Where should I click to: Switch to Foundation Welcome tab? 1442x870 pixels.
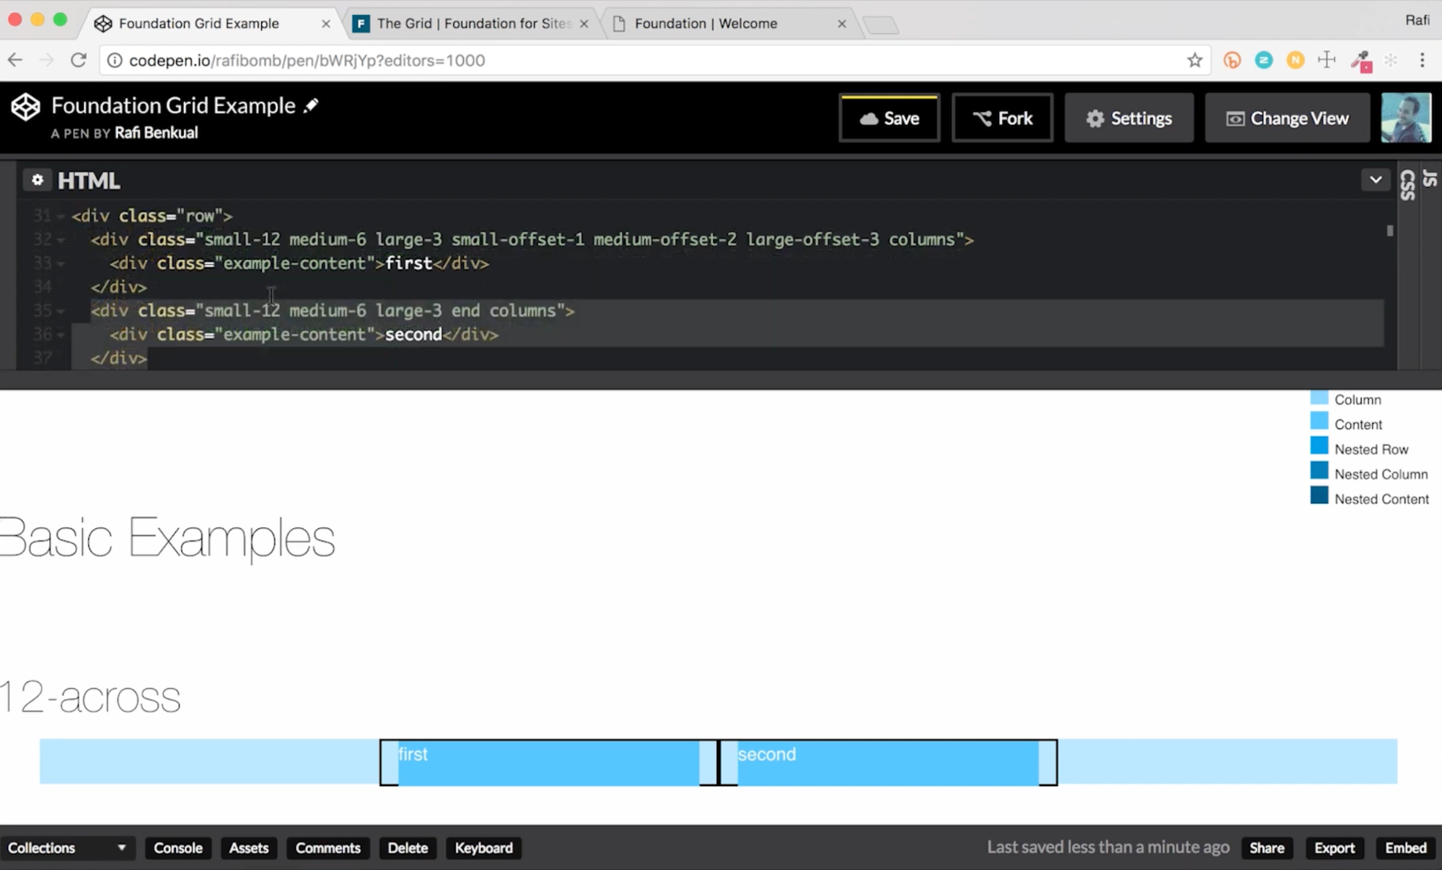[x=705, y=24]
